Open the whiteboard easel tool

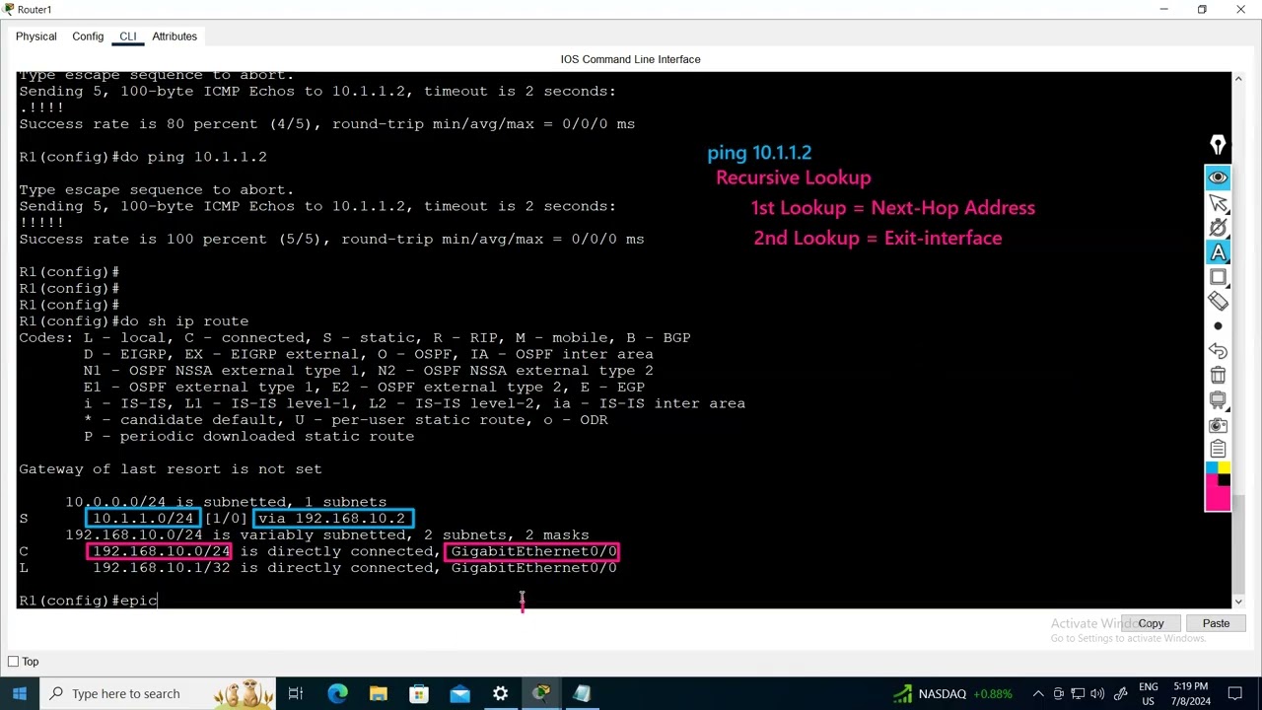pyautogui.click(x=1218, y=400)
